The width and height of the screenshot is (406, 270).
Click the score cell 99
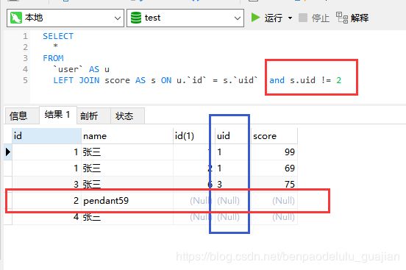(x=274, y=152)
